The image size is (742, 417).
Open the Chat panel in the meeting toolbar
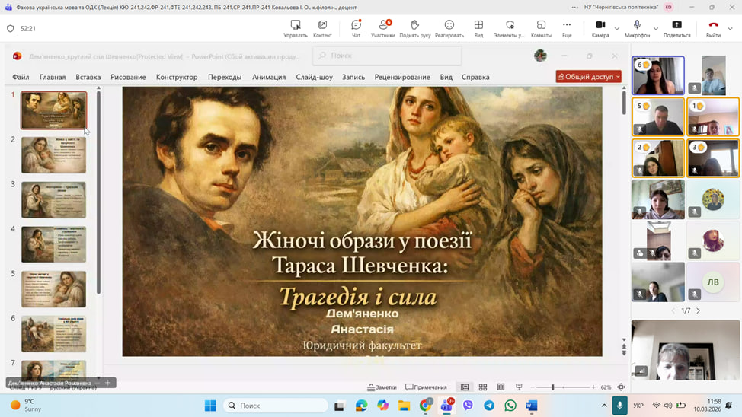[356, 28]
